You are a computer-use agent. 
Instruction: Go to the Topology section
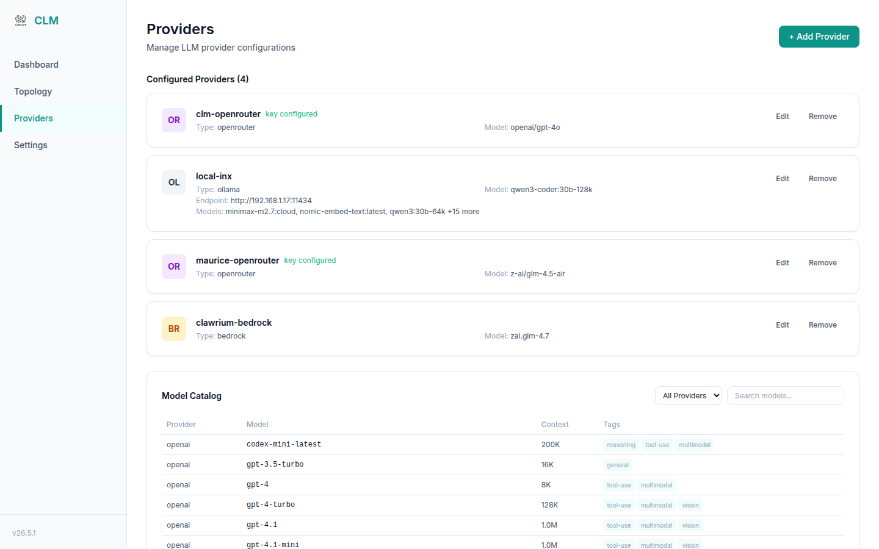[x=63, y=91]
